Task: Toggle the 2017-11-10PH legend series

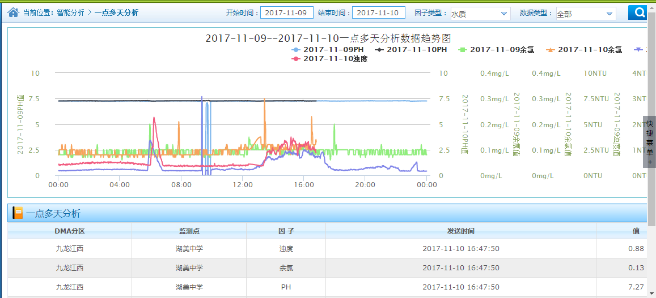Action: point(411,50)
